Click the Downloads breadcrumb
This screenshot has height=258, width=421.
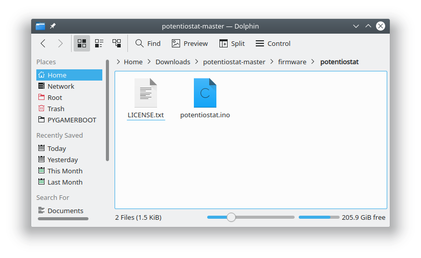point(173,62)
